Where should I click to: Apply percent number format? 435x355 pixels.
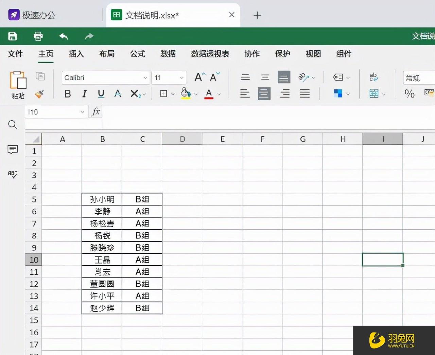[x=410, y=94]
